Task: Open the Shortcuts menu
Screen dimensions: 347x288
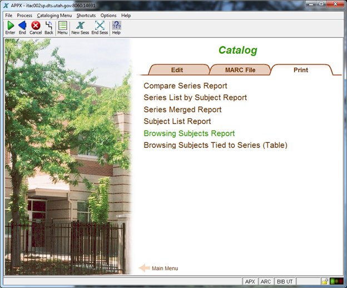Action: click(x=86, y=16)
